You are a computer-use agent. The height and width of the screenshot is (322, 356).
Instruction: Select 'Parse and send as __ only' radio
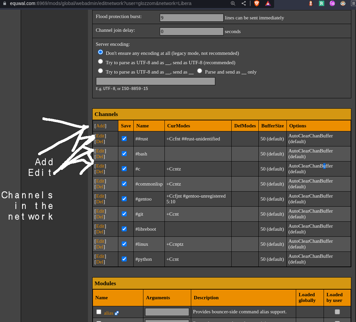point(200,71)
